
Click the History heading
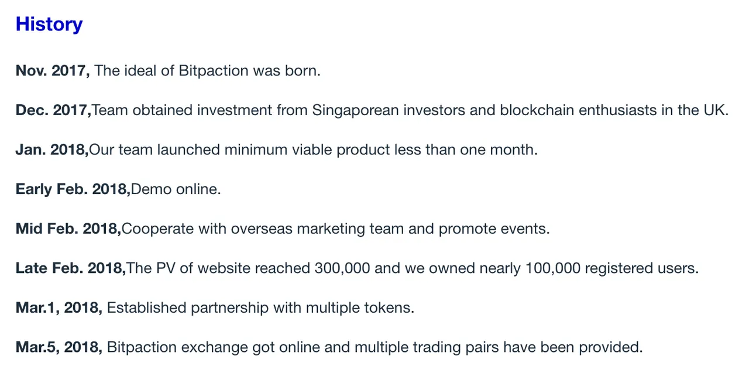(49, 24)
